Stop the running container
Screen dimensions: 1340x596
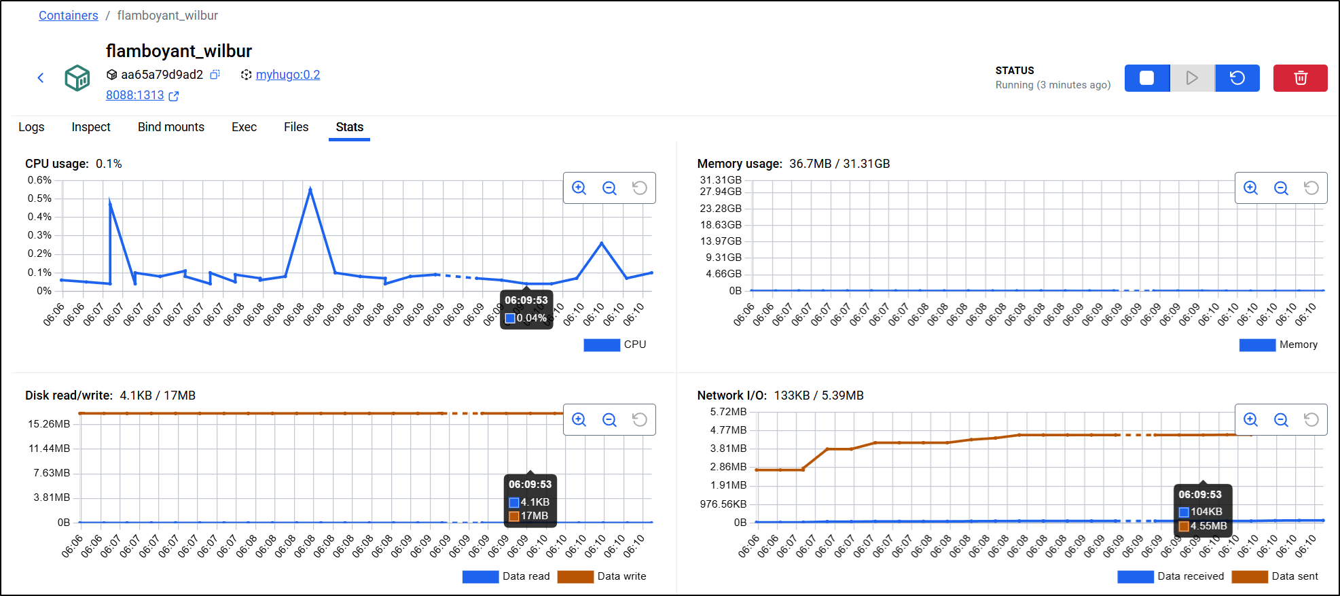pyautogui.click(x=1146, y=78)
